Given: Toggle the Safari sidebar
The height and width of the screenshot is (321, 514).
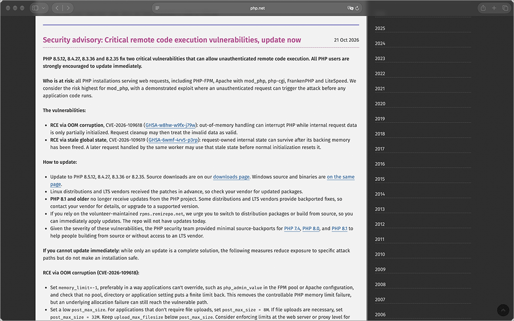Looking at the screenshot, I should coord(36,8).
